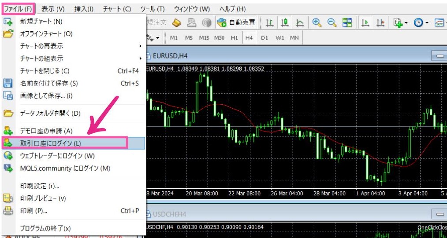
Task: Click the OneClickClose label on USDCHF chart
Action: [x=432, y=227]
